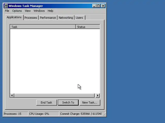Click the End Task button

coord(46,102)
